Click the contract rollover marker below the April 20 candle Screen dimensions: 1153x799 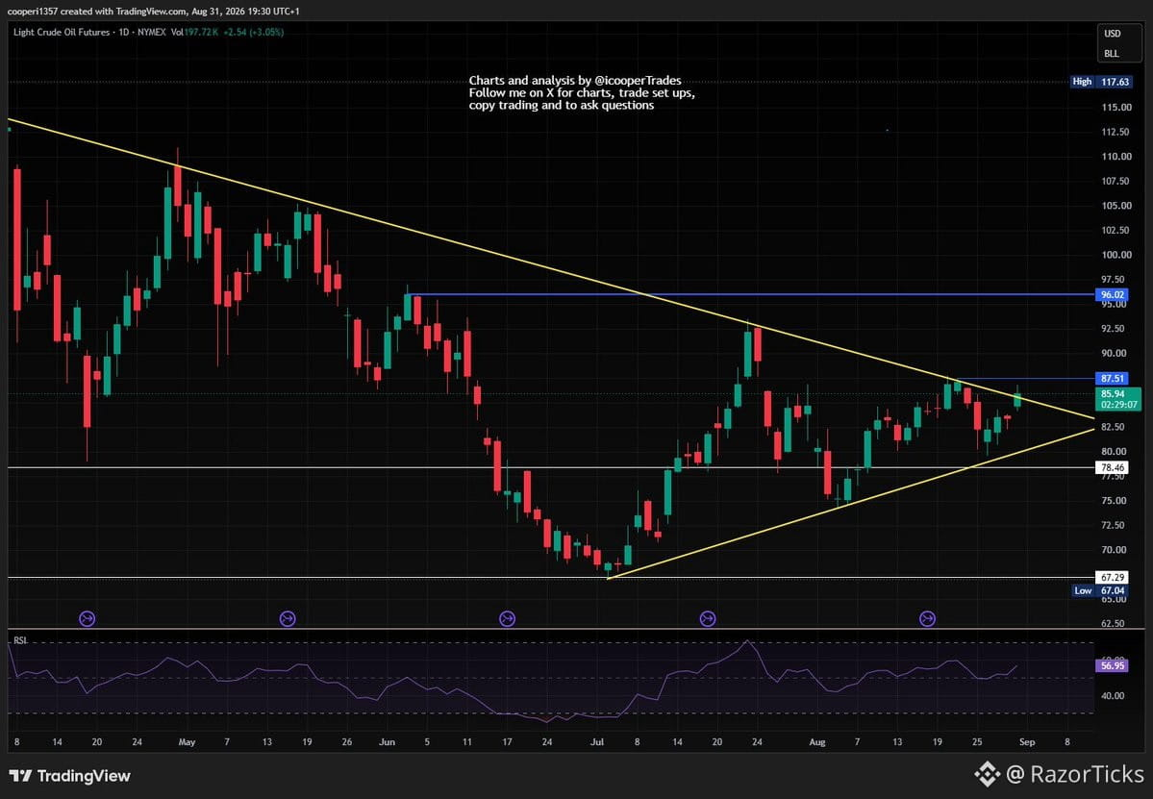coord(87,619)
